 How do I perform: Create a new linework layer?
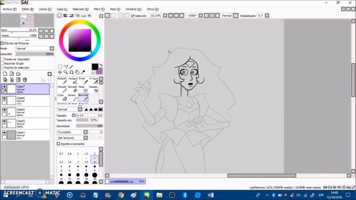coord(12,74)
